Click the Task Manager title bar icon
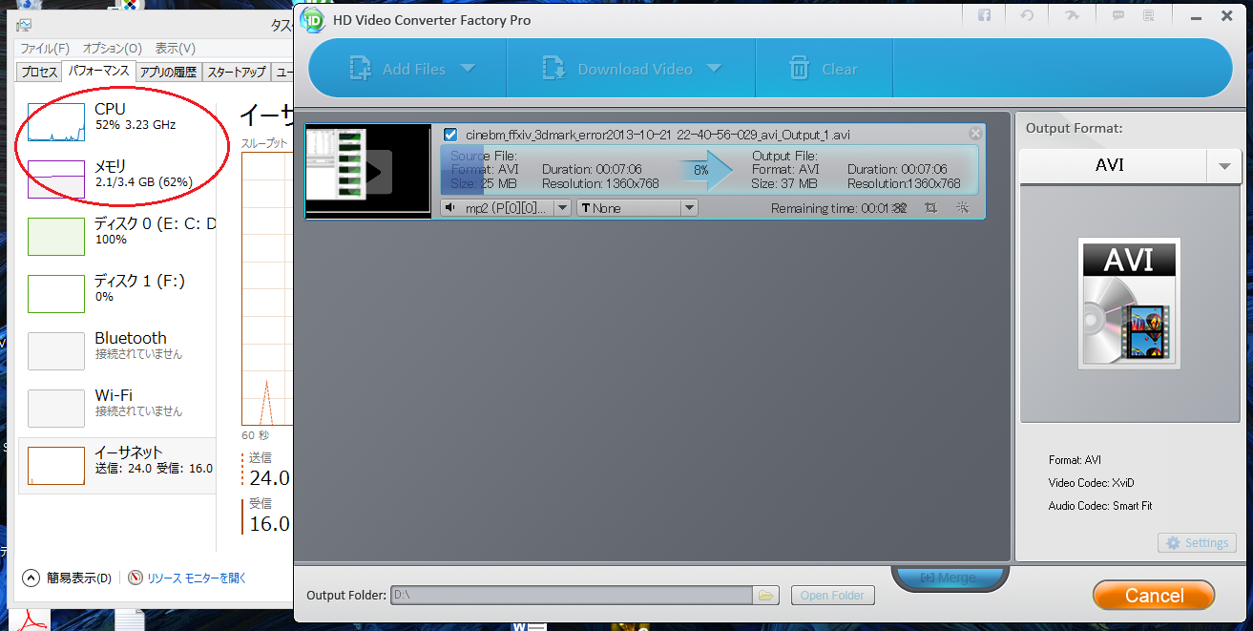This screenshot has width=1253, height=631. (x=24, y=25)
